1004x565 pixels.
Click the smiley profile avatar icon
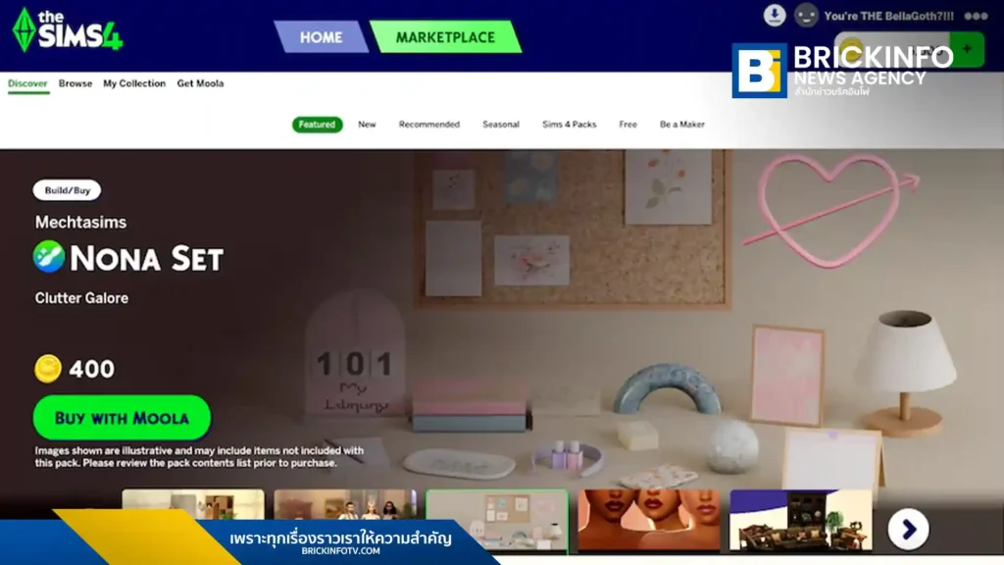click(x=806, y=16)
